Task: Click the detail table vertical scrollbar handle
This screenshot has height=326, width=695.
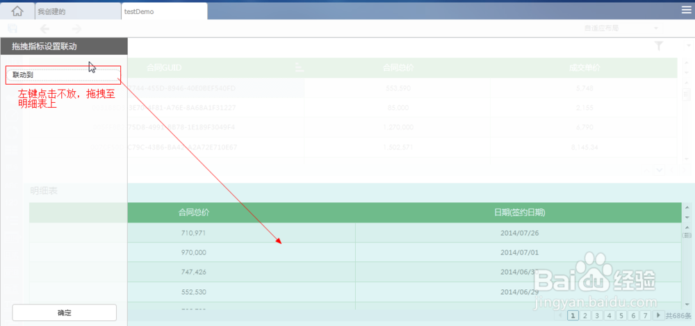Action: [687, 235]
